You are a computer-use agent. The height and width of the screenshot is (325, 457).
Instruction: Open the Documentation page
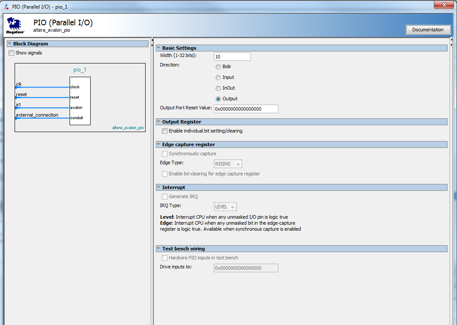tap(428, 30)
